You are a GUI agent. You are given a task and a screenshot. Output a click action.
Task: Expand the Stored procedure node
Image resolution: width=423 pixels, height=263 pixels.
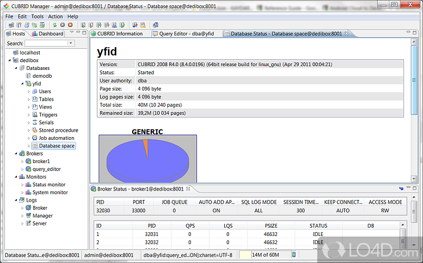click(29, 130)
